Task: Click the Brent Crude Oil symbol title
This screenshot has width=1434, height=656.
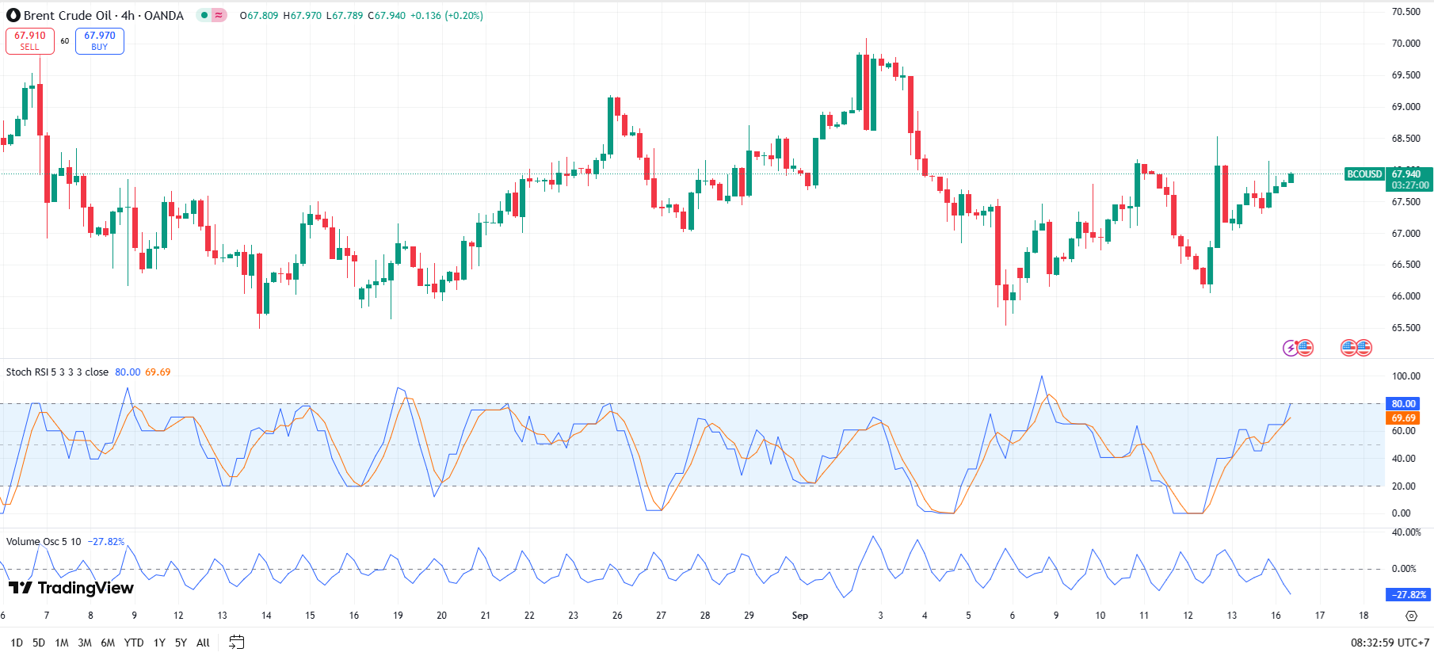Action: click(x=103, y=15)
